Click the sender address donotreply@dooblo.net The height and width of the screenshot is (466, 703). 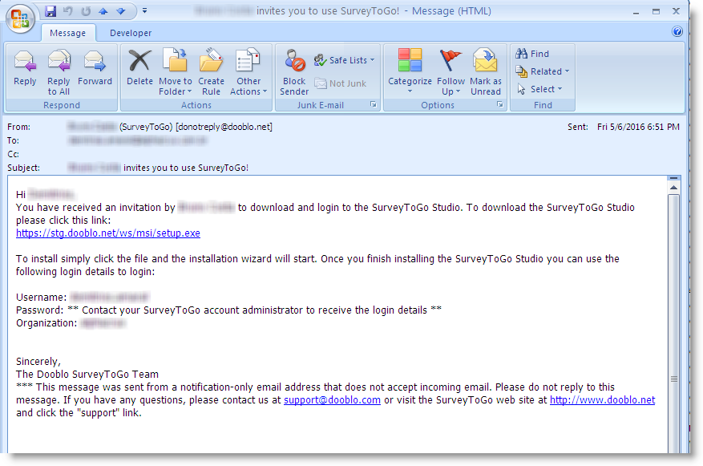[224, 127]
